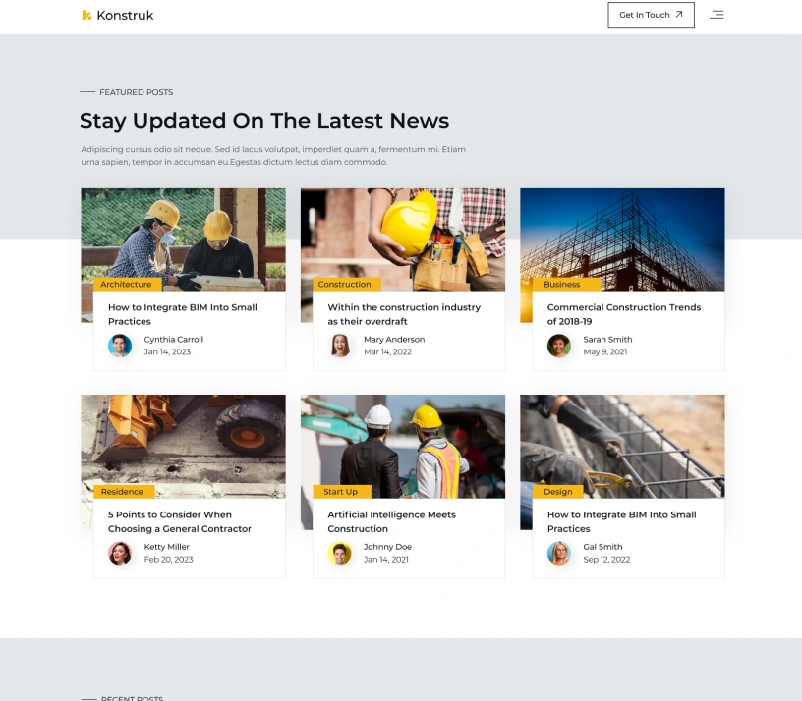Click the date Mar 14, 2022
Viewport: 802px width, 701px height.
click(x=387, y=351)
